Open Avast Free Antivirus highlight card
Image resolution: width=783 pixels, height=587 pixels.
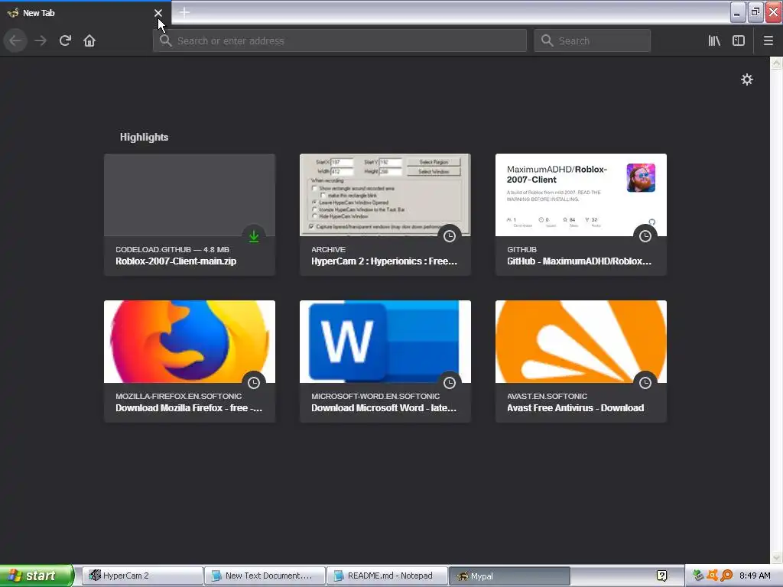tap(581, 362)
